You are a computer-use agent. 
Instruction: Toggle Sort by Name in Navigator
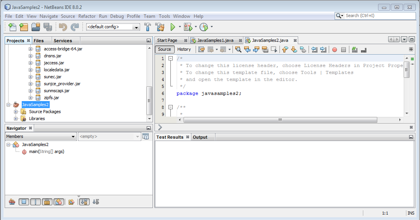point(84,202)
